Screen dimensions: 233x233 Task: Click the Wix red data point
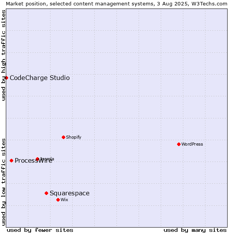[58, 200]
